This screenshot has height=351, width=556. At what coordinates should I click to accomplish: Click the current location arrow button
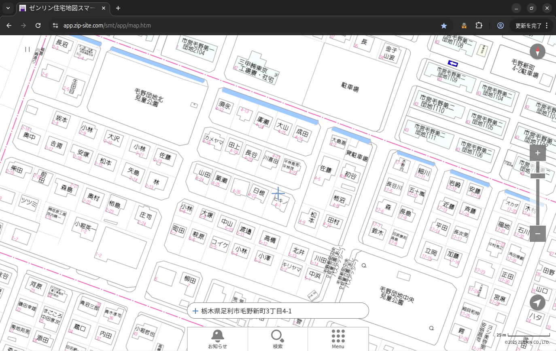[537, 302]
